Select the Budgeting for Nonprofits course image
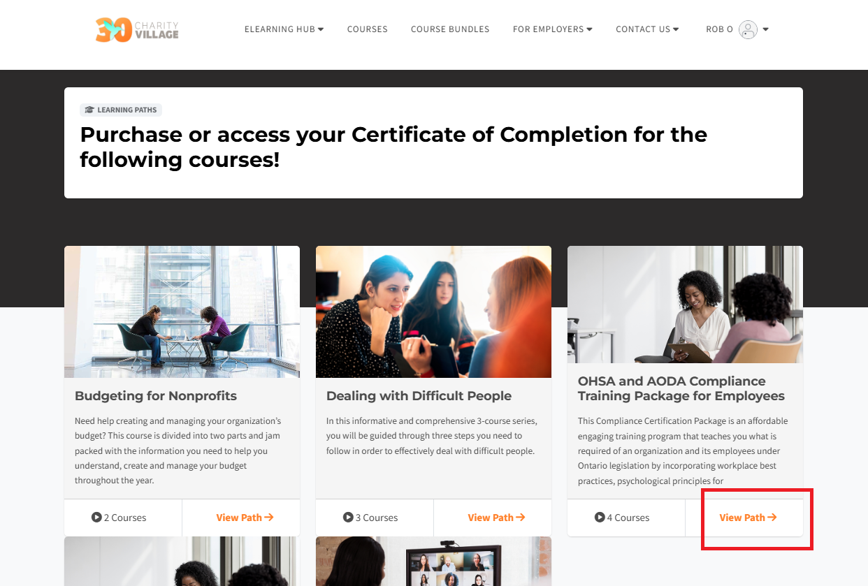Screen dimensions: 868x586 182,312
